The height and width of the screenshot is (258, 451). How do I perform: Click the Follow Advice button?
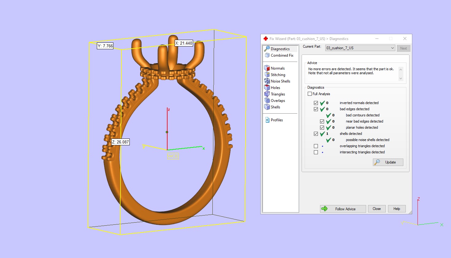343,209
